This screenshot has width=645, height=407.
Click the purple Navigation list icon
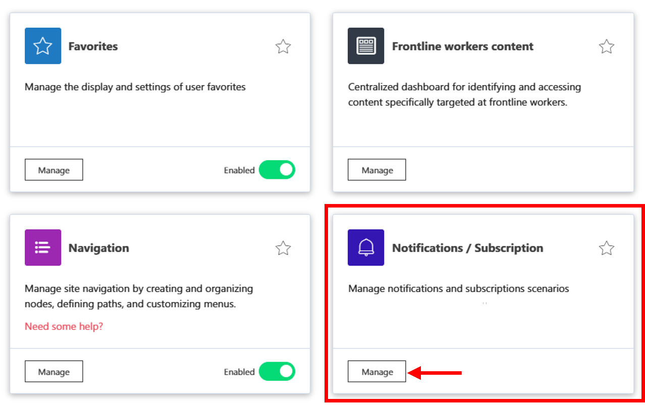pos(43,247)
